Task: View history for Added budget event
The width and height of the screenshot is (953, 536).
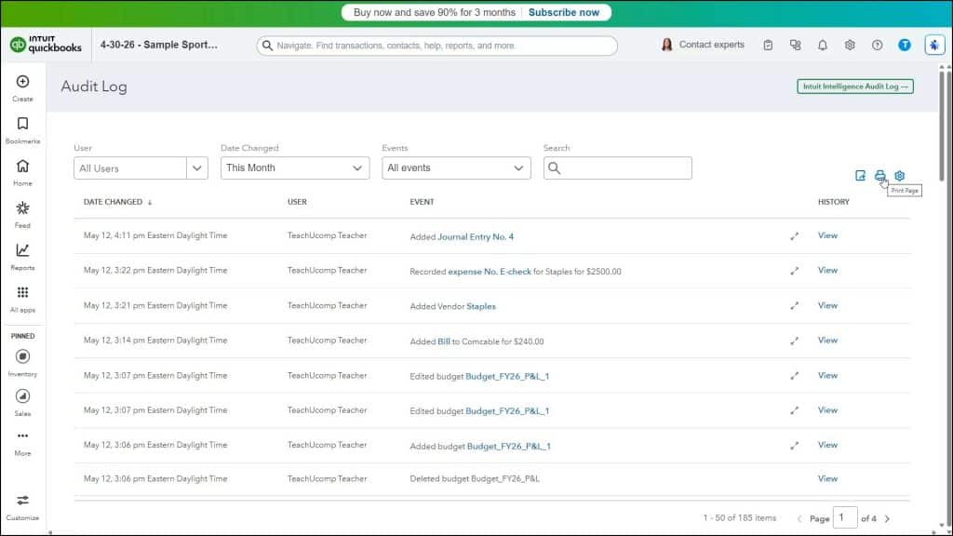Action: coord(827,445)
